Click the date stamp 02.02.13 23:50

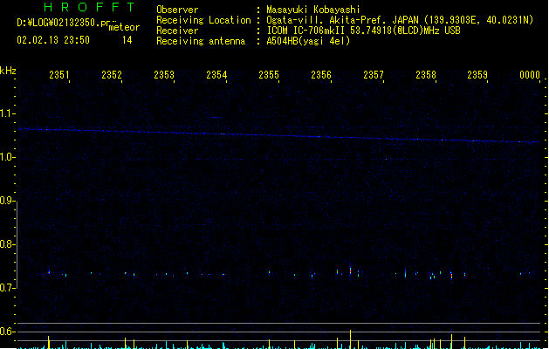click(x=53, y=40)
